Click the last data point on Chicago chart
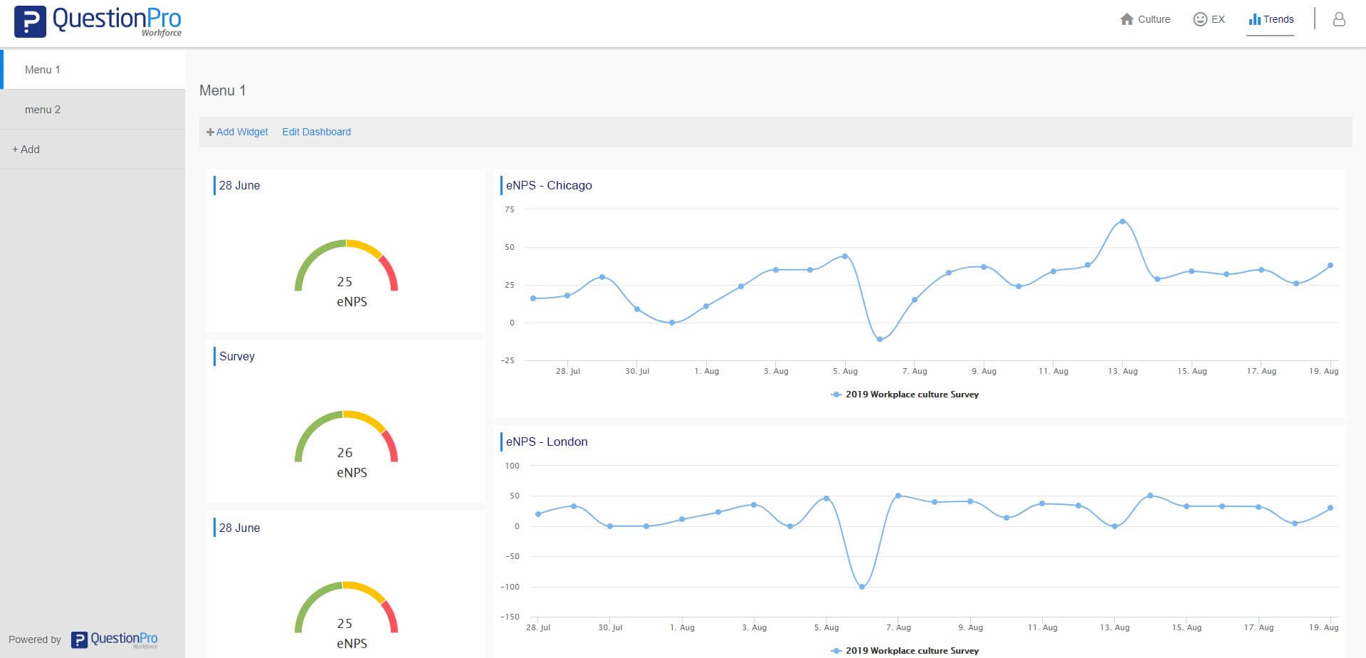 pos(1330,266)
